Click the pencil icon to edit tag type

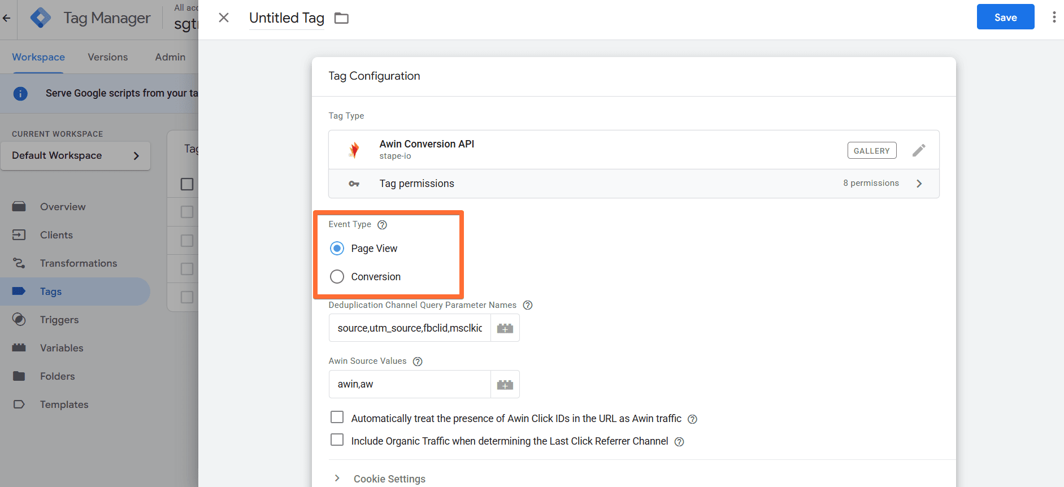coord(919,150)
